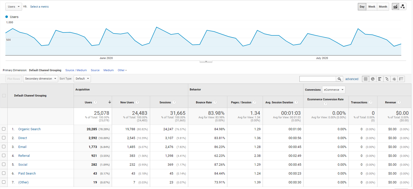Select the comparison view icon
Viewport: 413px width, 189px height.
(387, 79)
